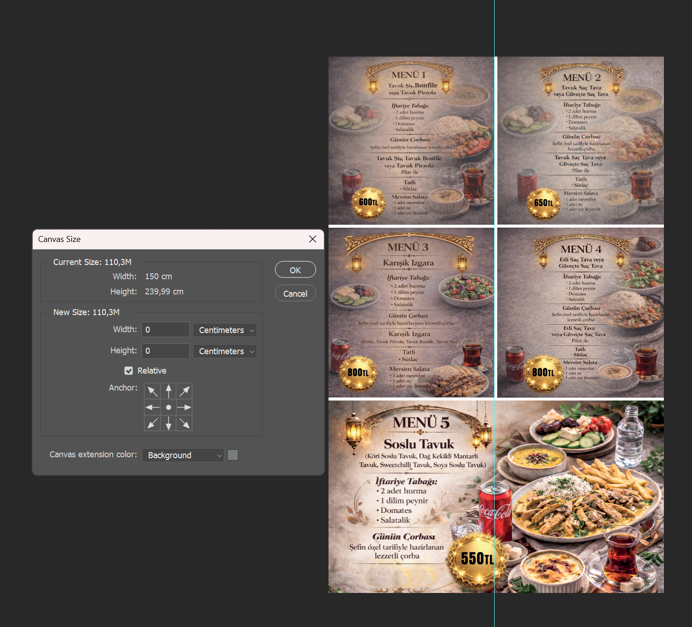
Task: Set anchor to bottom-left arrow
Action: coord(152,423)
